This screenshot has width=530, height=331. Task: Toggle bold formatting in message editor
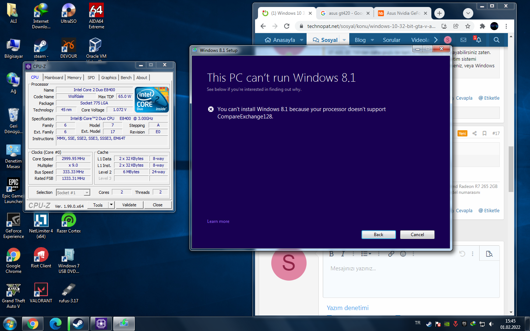click(331, 254)
